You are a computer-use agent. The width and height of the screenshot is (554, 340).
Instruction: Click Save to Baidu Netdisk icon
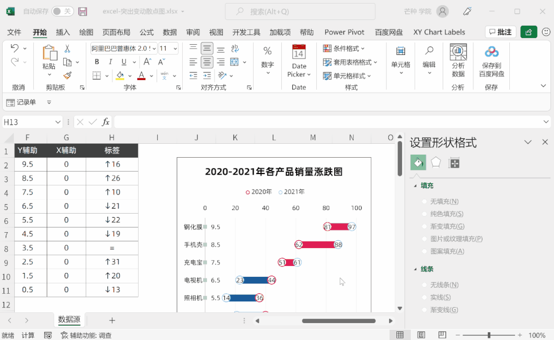point(491,52)
